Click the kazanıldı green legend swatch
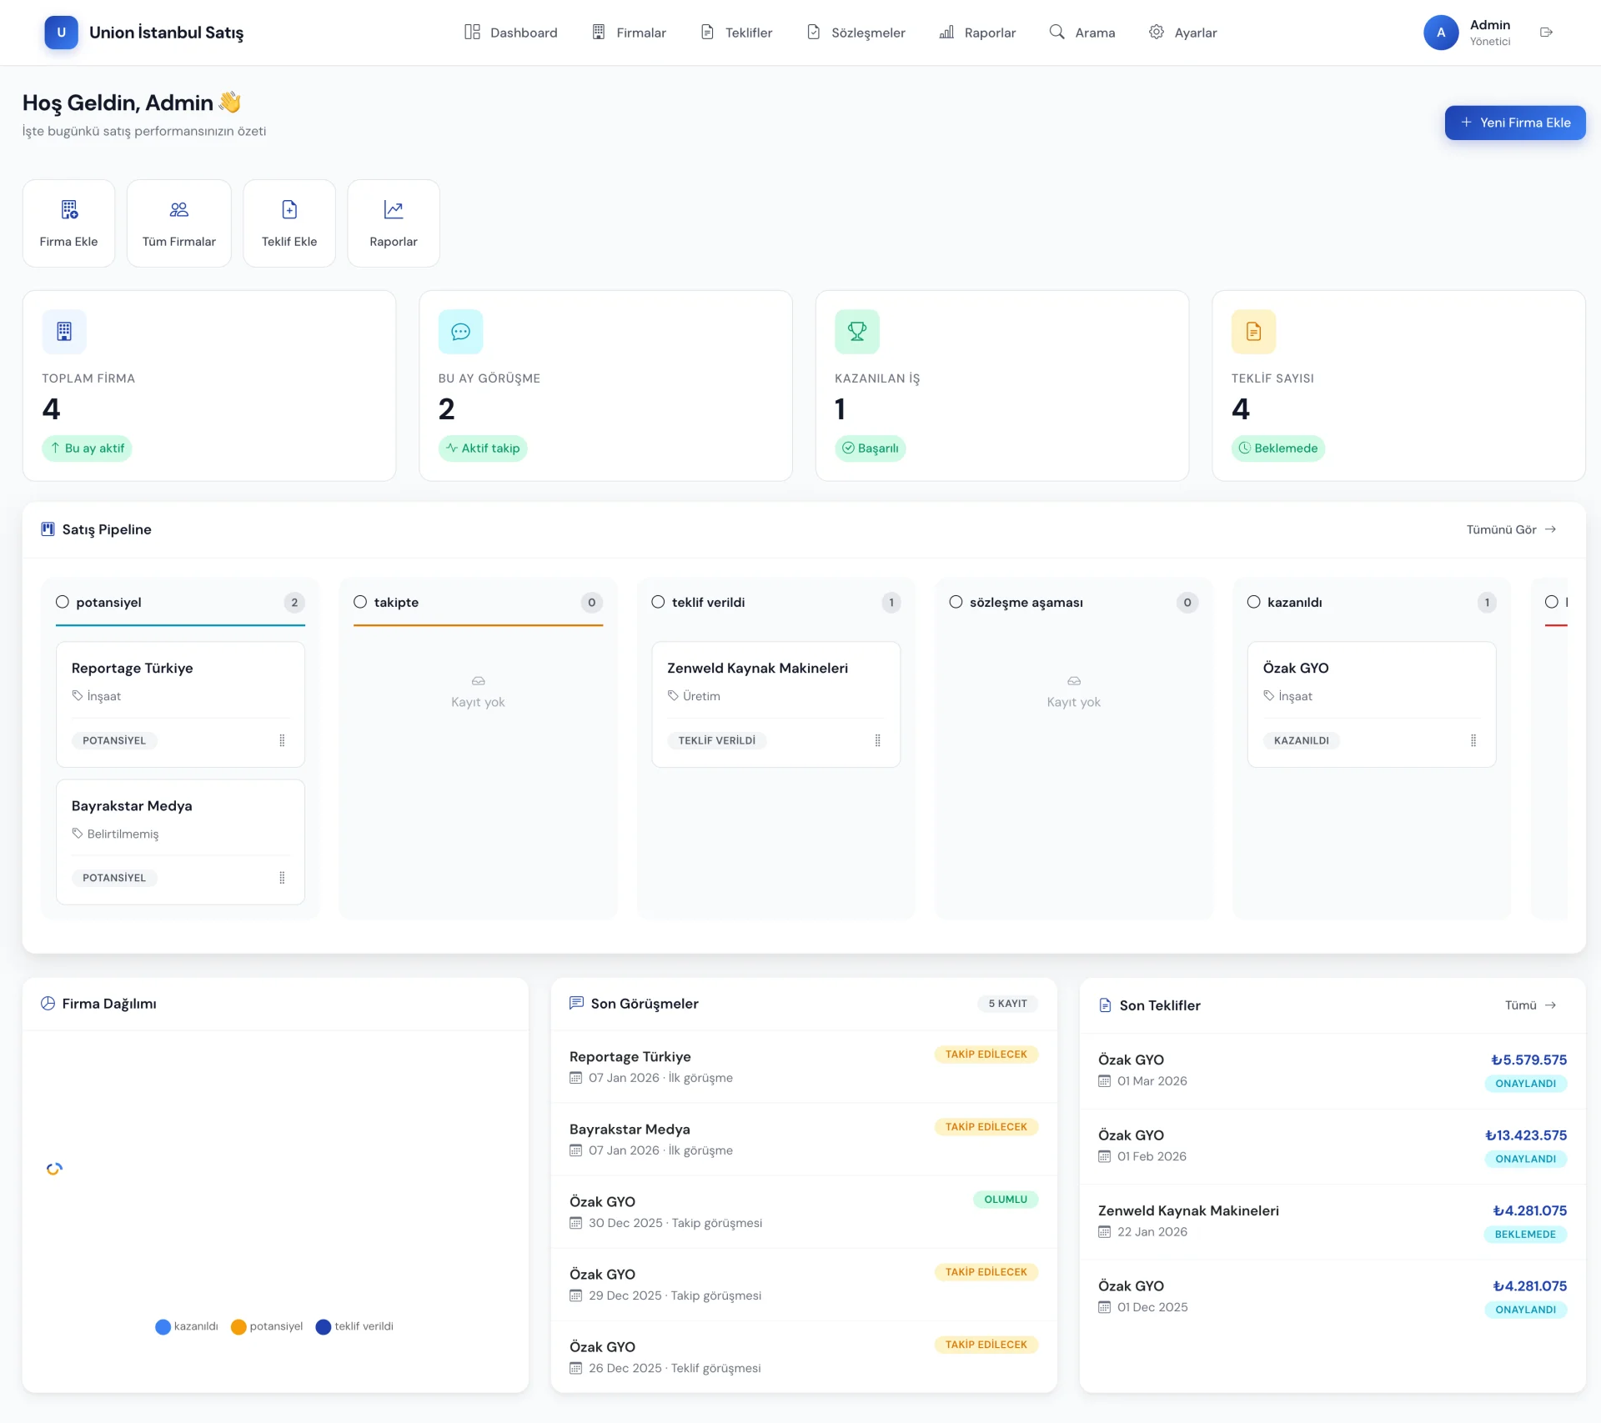The height and width of the screenshot is (1423, 1601). click(x=162, y=1326)
